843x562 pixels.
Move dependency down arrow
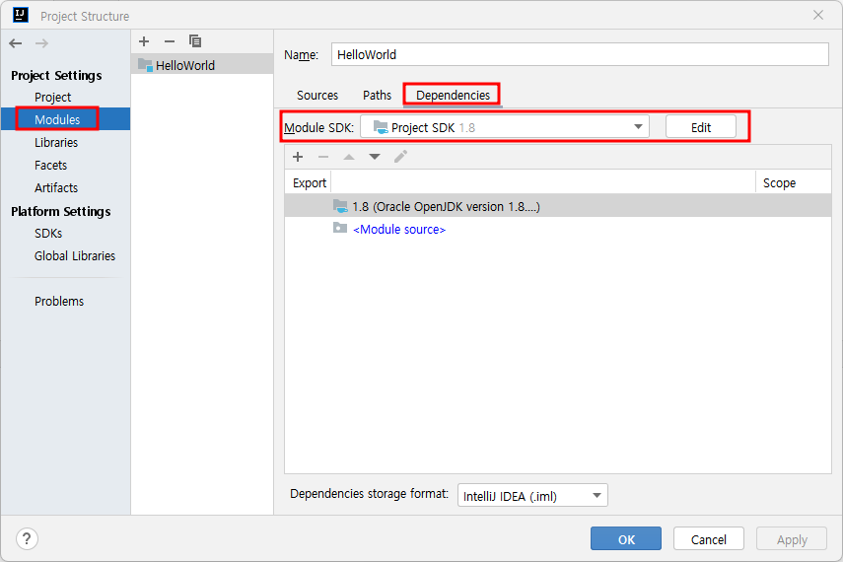point(375,157)
